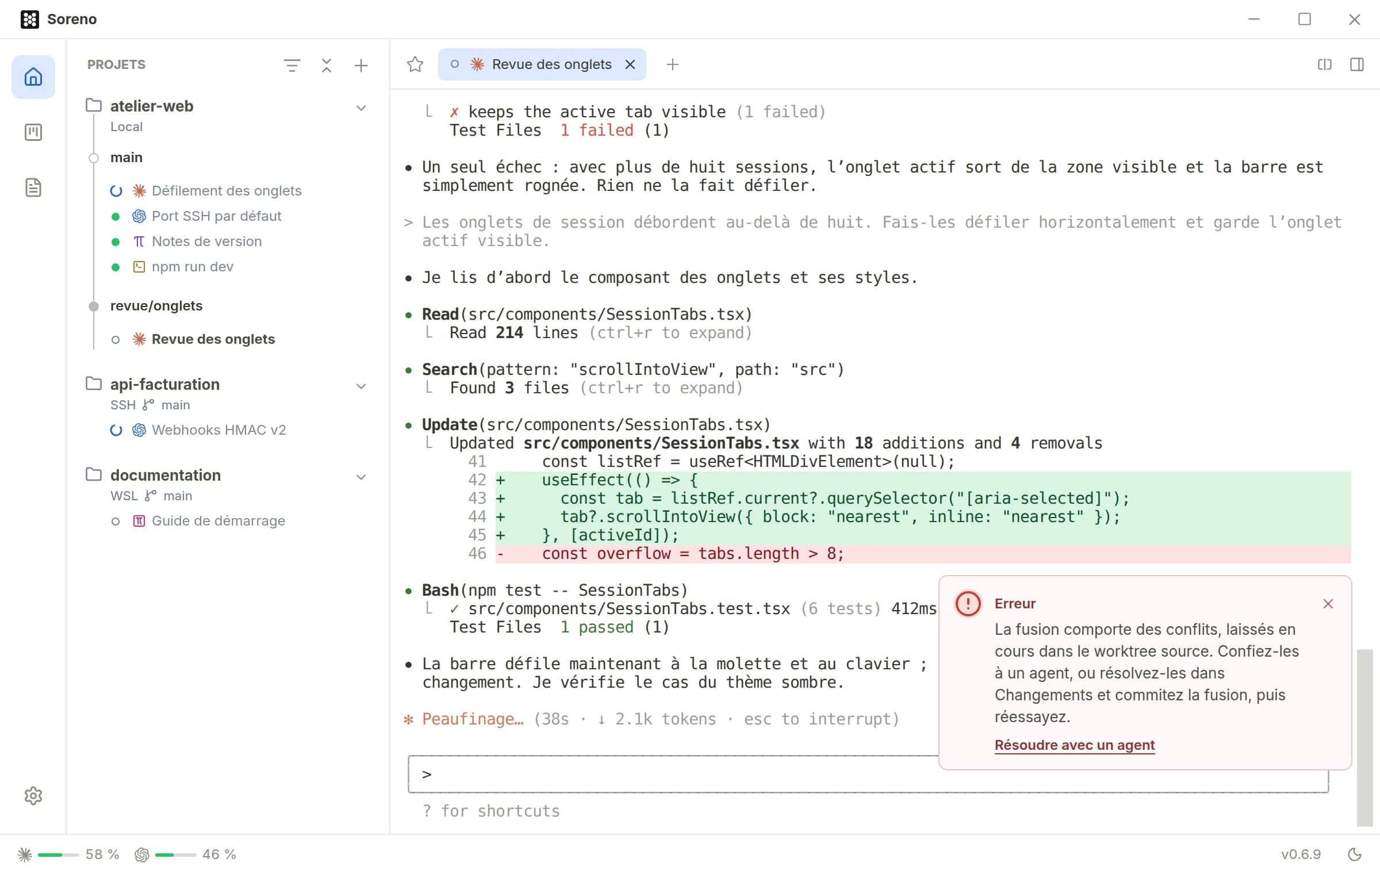The image size is (1380, 874).
Task: Open the kanban board sidebar icon
Action: point(33,132)
